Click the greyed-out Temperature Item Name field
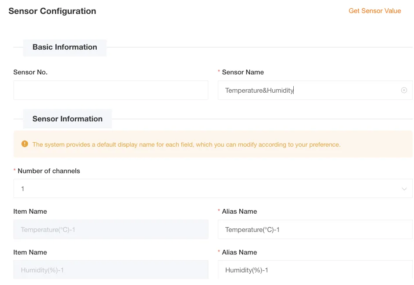414x285 pixels. tap(110, 229)
